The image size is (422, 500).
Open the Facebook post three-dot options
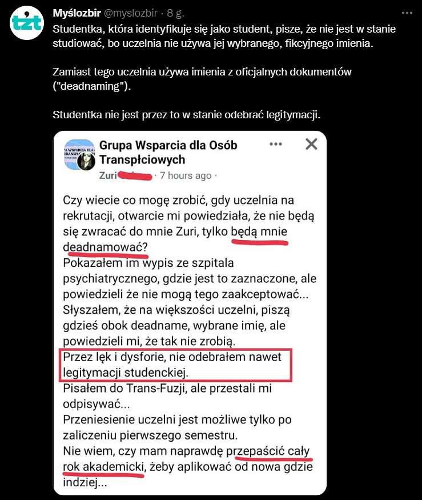coord(276,144)
